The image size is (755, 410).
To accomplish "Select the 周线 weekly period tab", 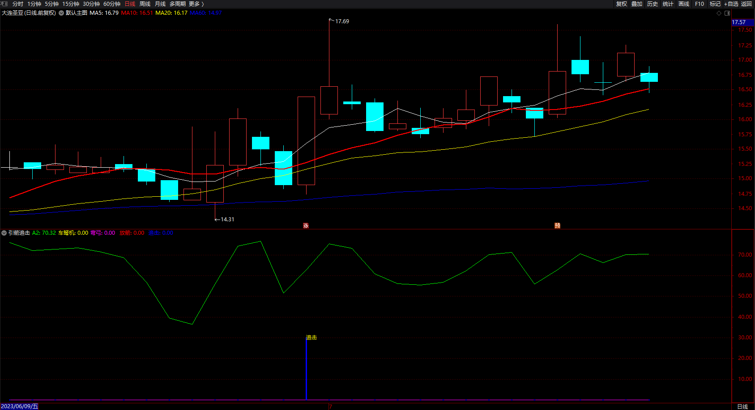I will pyautogui.click(x=145, y=4).
